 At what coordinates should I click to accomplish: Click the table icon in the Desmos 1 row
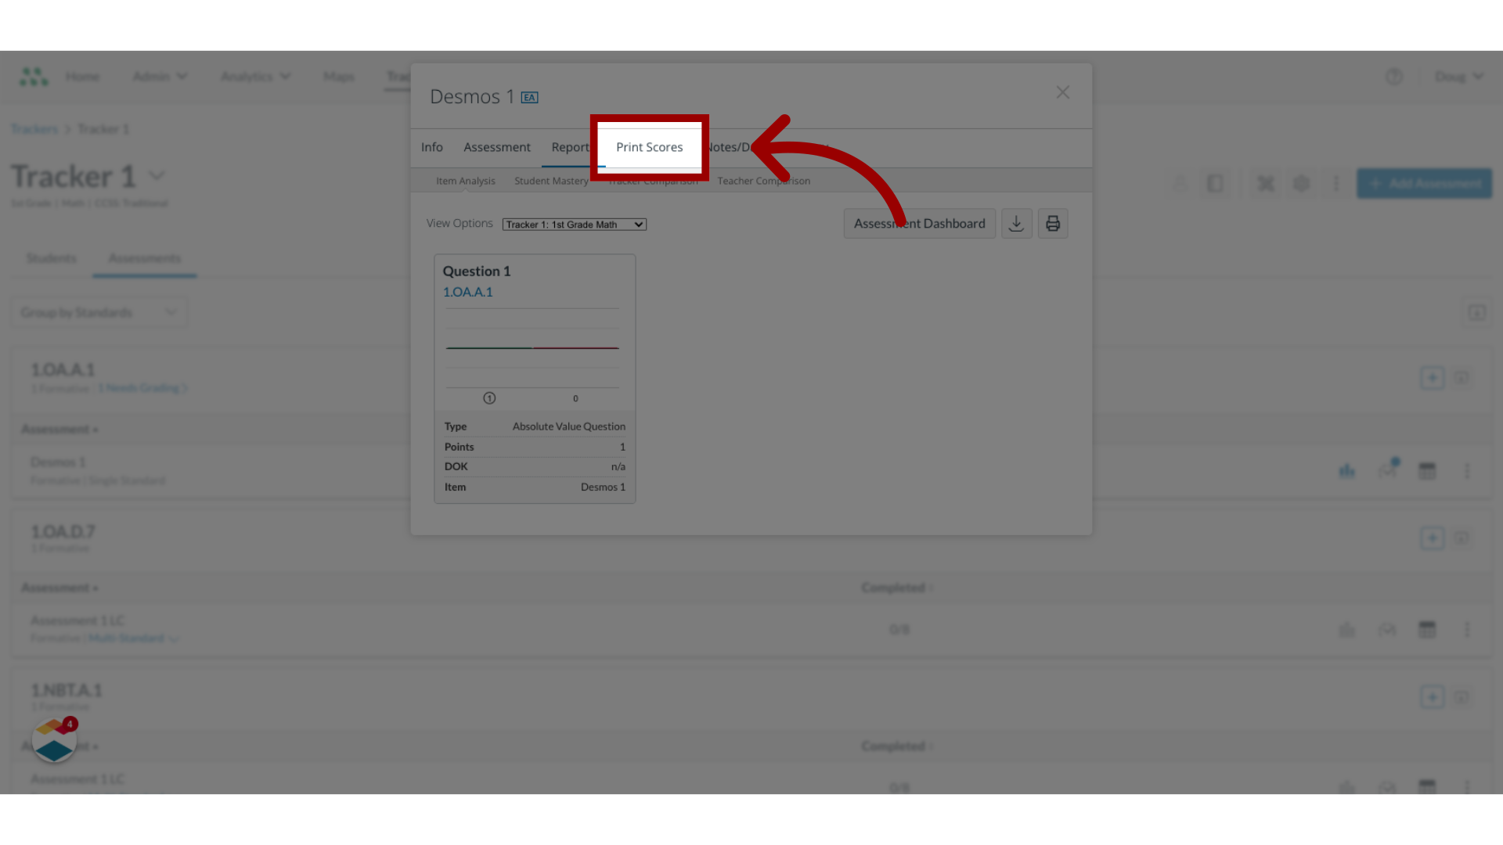(x=1427, y=470)
